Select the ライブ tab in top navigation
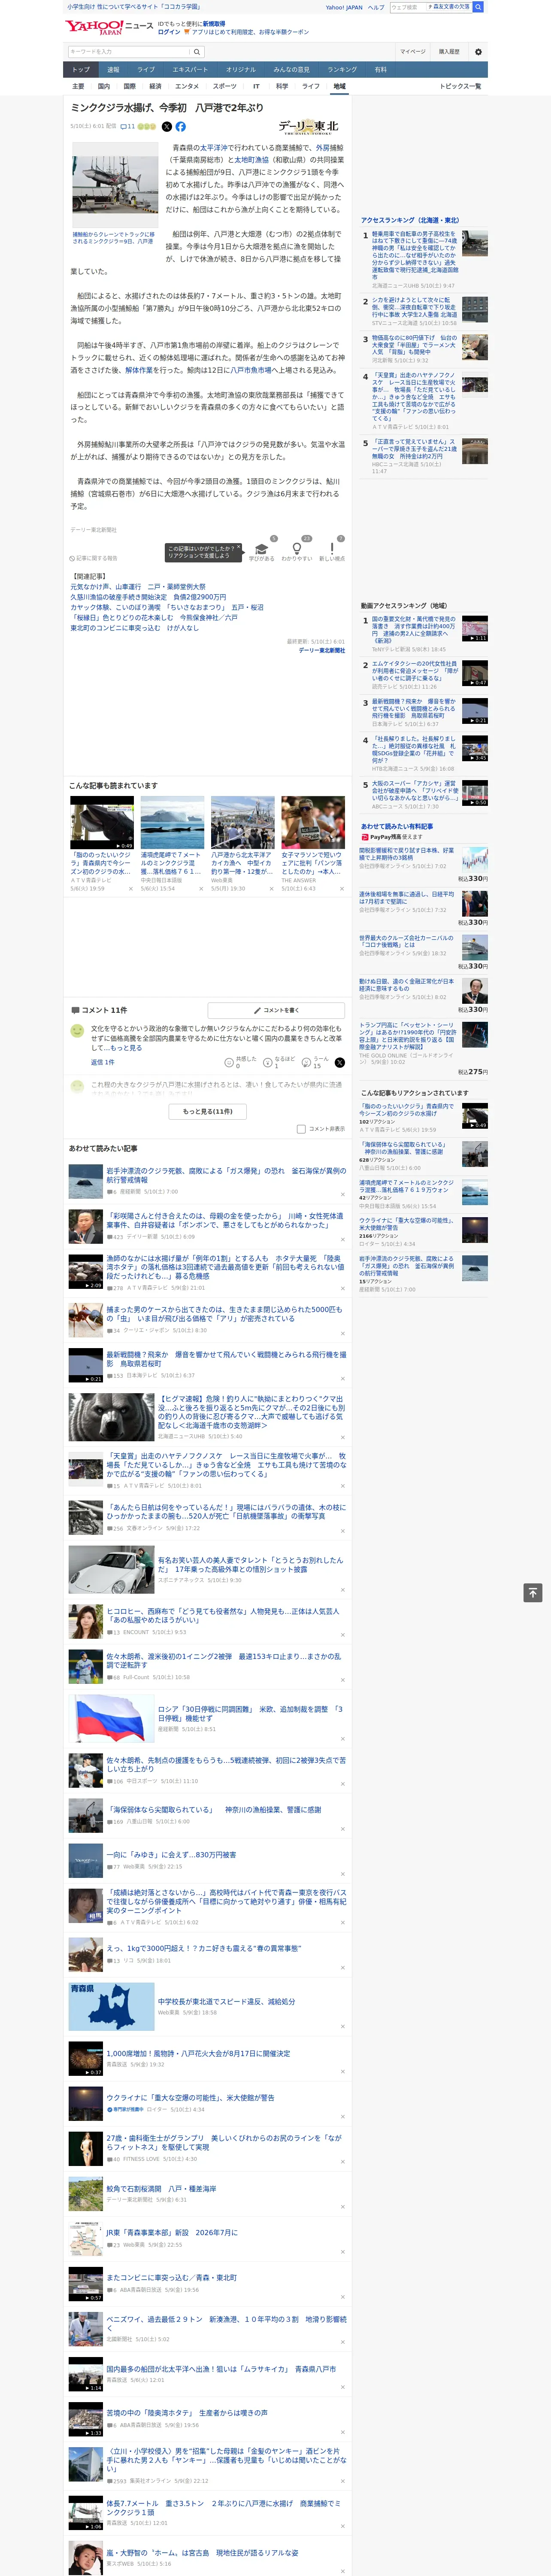 coord(146,69)
